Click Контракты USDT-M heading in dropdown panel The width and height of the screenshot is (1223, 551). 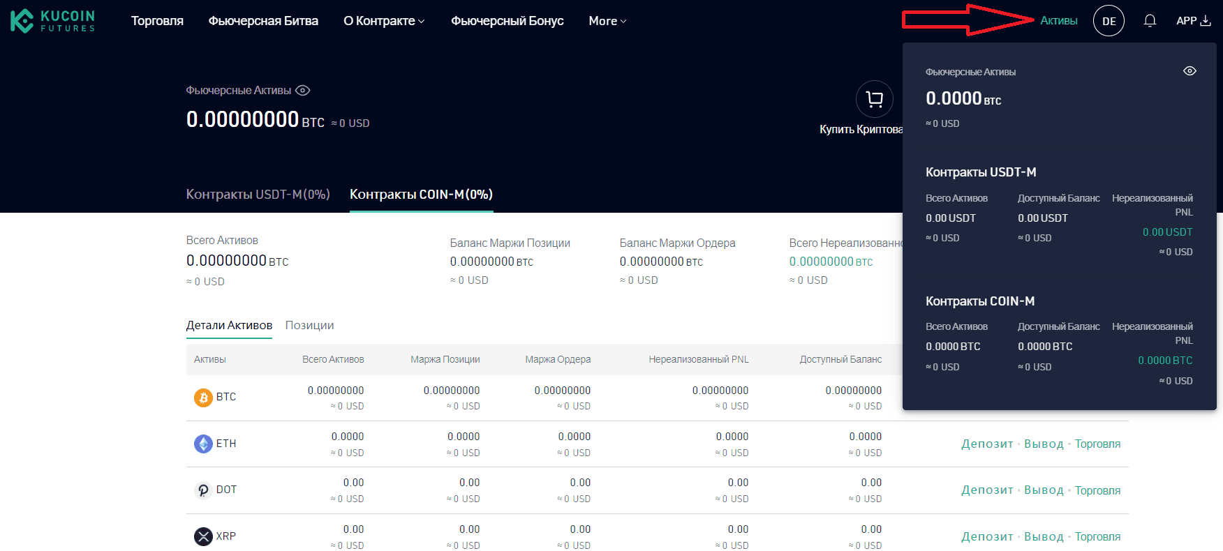pyautogui.click(x=981, y=172)
